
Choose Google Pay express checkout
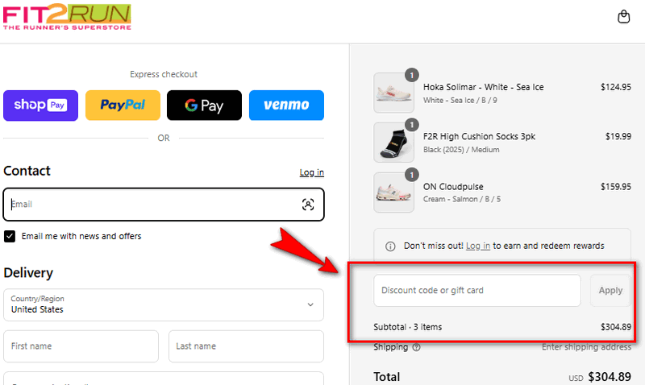coord(204,106)
